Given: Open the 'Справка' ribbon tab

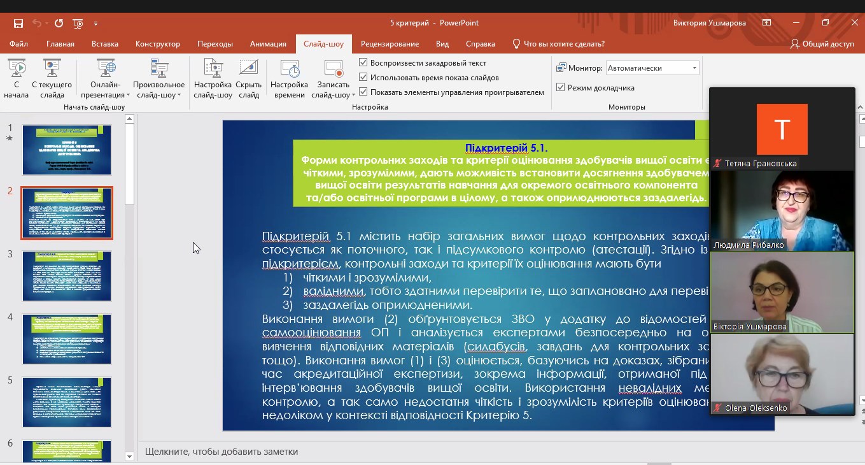Looking at the screenshot, I should 481,44.
